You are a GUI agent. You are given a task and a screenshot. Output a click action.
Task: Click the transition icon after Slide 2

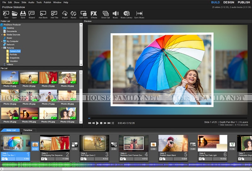(74, 145)
